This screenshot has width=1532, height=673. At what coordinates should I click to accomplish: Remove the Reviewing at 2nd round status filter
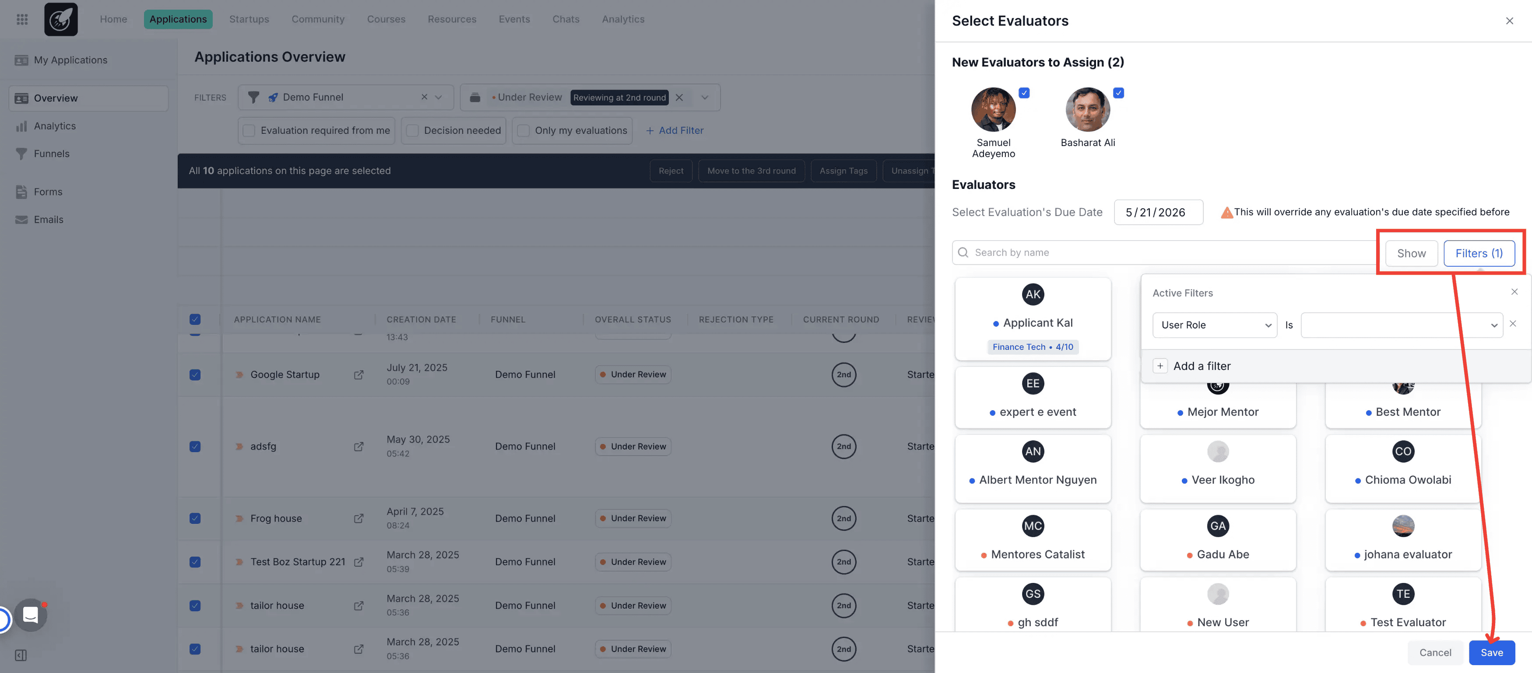coord(679,98)
